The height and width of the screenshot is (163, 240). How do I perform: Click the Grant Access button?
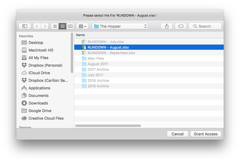206,134
